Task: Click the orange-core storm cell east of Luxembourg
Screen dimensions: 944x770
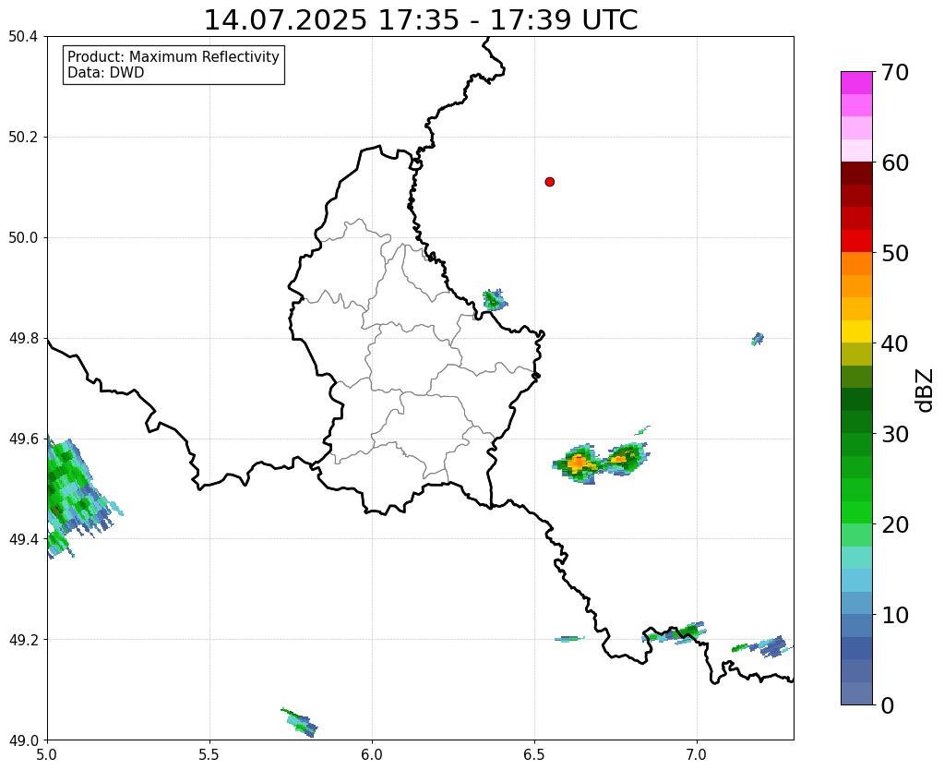Action: tap(580, 463)
